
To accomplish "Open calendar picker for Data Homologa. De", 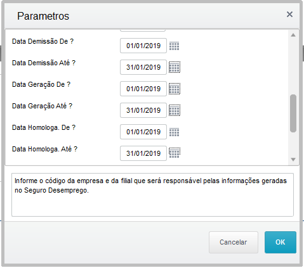I will [175, 132].
